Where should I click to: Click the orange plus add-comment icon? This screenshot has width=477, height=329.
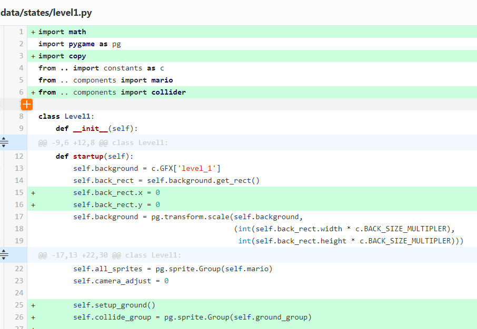[x=27, y=105]
